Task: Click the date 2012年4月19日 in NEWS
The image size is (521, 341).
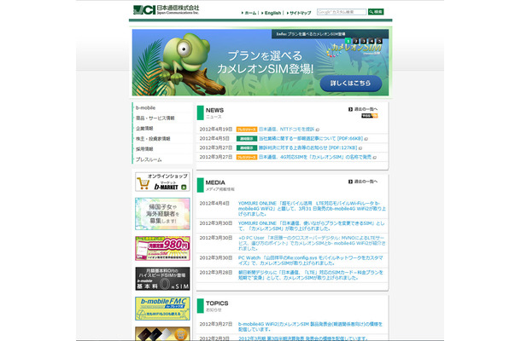Action: point(215,129)
